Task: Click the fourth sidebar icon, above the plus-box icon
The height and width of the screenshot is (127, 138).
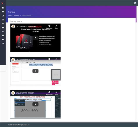Action: click(3, 20)
